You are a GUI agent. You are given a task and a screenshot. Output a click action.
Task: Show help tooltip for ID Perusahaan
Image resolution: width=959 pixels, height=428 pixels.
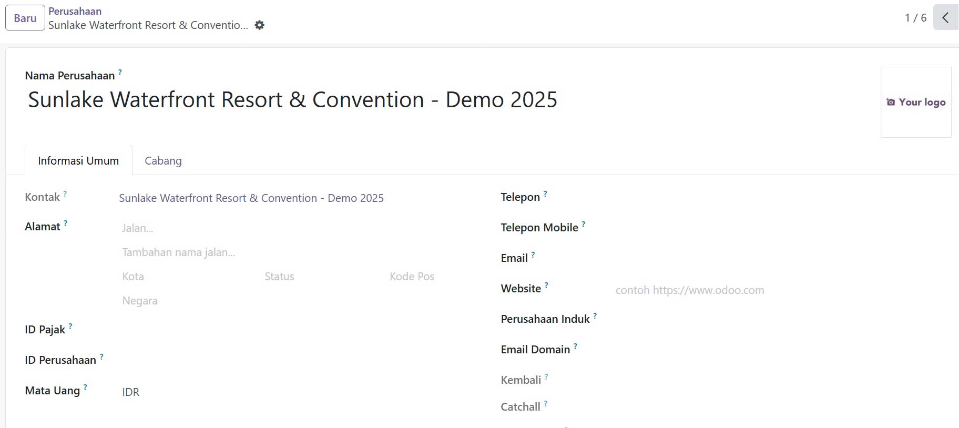[101, 357]
